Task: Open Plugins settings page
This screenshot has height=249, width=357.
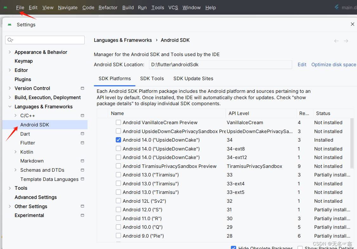Action: pos(23,80)
